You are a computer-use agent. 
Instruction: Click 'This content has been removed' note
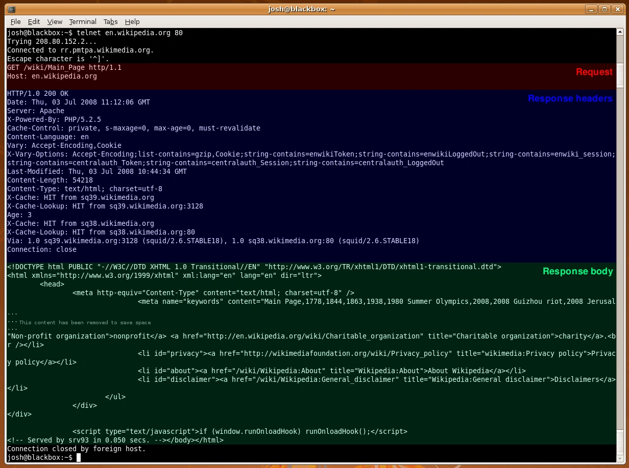pos(85,322)
